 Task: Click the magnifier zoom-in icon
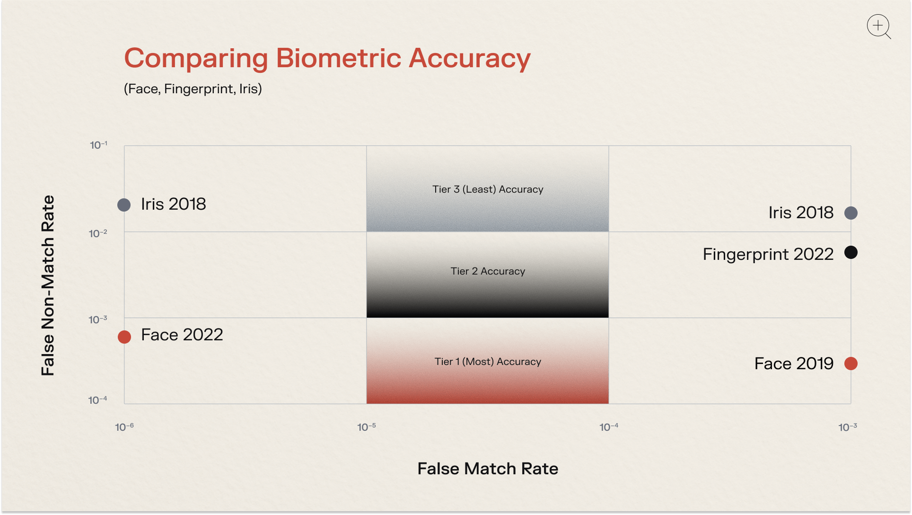click(x=878, y=26)
